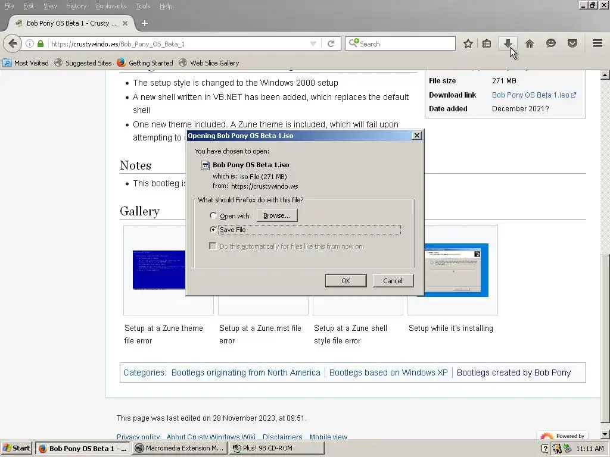Confirm the download with OK
The height and width of the screenshot is (457, 610).
pyautogui.click(x=346, y=281)
